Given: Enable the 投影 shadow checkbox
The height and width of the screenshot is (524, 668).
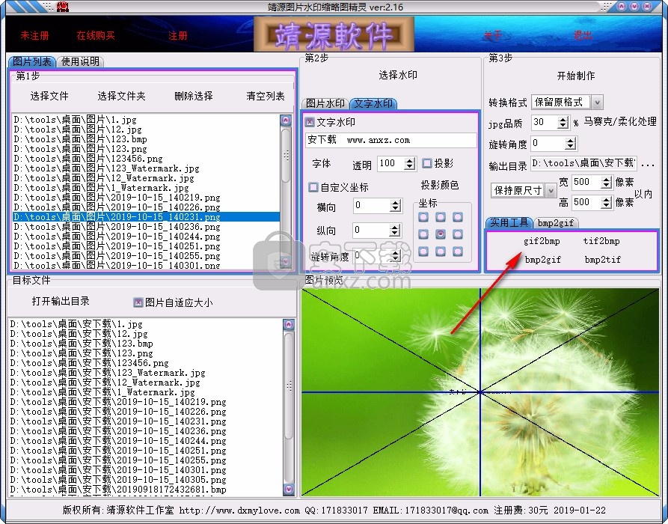Looking at the screenshot, I should (x=426, y=163).
